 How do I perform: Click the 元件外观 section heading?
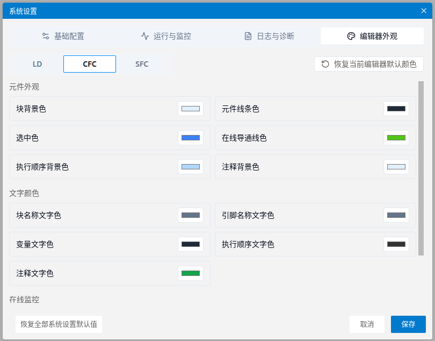pos(24,87)
